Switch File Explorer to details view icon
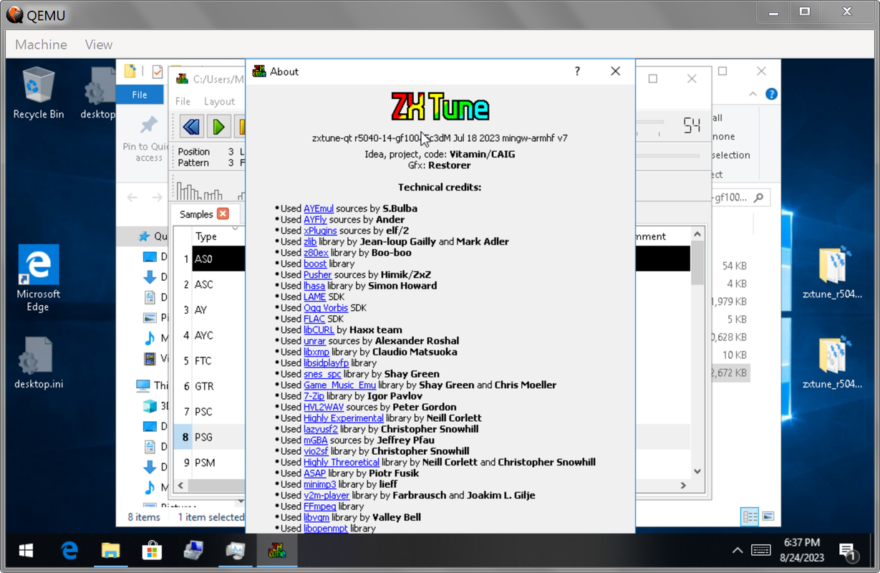This screenshot has width=880, height=573. (750, 516)
